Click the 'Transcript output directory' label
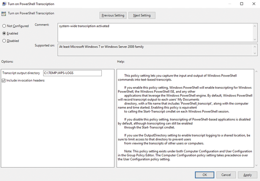The image size is (260, 181). (21, 73)
